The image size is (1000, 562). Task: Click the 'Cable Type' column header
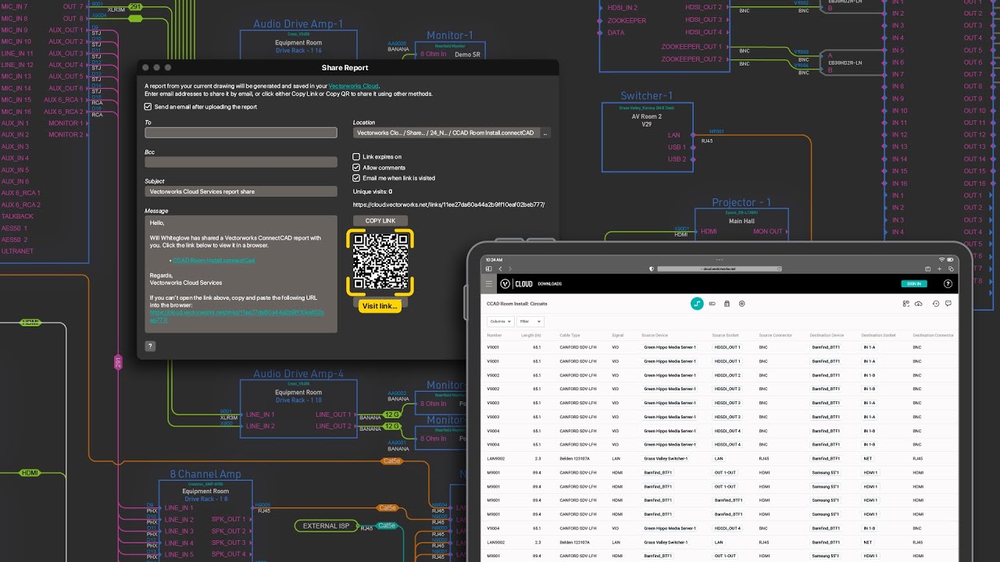click(x=570, y=335)
